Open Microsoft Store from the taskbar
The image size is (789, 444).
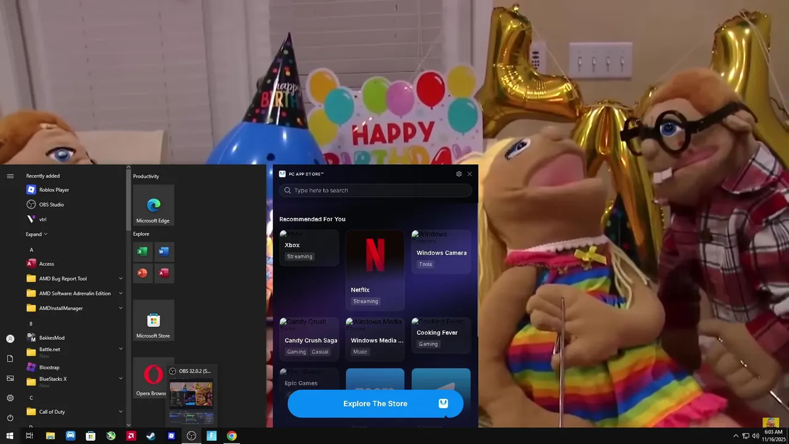tap(91, 436)
